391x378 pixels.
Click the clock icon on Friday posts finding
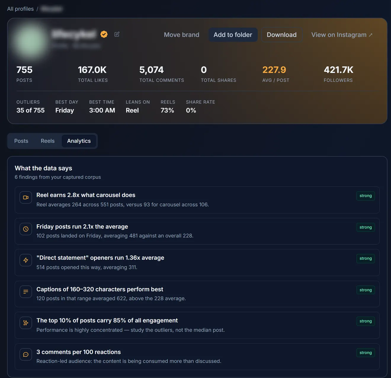click(26, 229)
